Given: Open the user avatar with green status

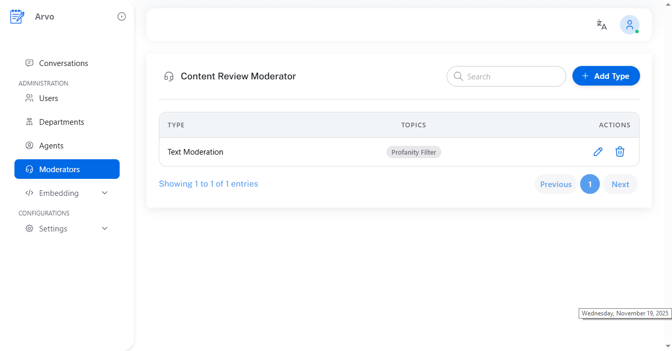Looking at the screenshot, I should [630, 24].
